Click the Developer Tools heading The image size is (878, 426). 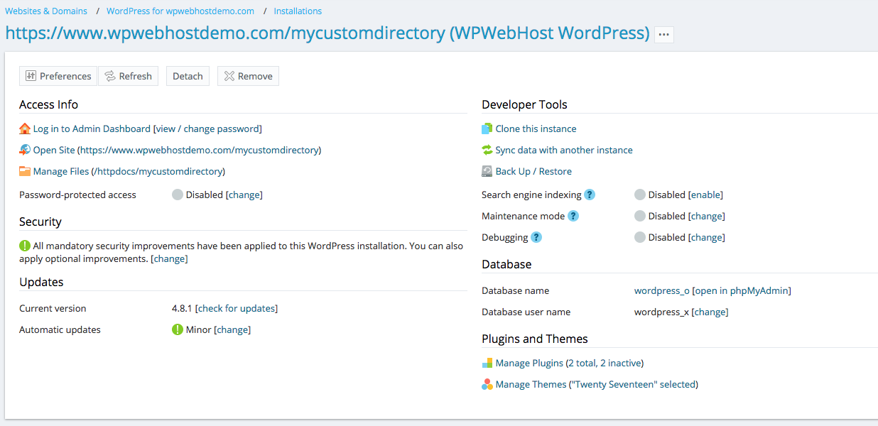point(524,104)
